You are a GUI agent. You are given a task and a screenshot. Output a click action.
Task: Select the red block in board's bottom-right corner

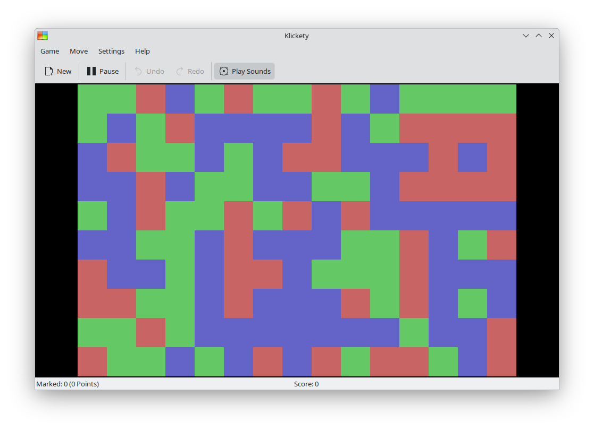click(501, 361)
